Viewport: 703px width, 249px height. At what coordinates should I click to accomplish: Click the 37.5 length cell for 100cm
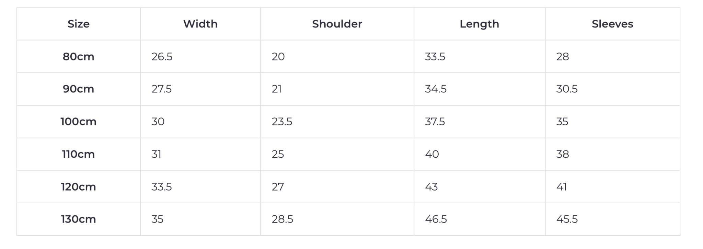pos(435,122)
